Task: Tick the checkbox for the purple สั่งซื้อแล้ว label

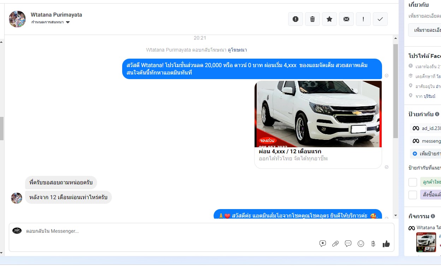Action: [413, 195]
